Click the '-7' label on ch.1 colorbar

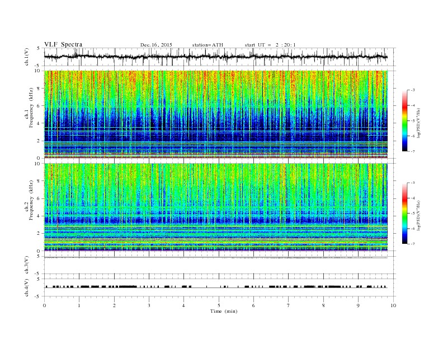413,151
